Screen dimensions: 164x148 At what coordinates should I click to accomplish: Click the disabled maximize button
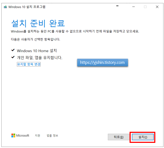point(145,7)
